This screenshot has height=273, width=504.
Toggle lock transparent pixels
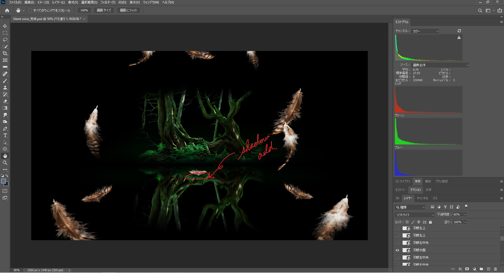coord(407,222)
